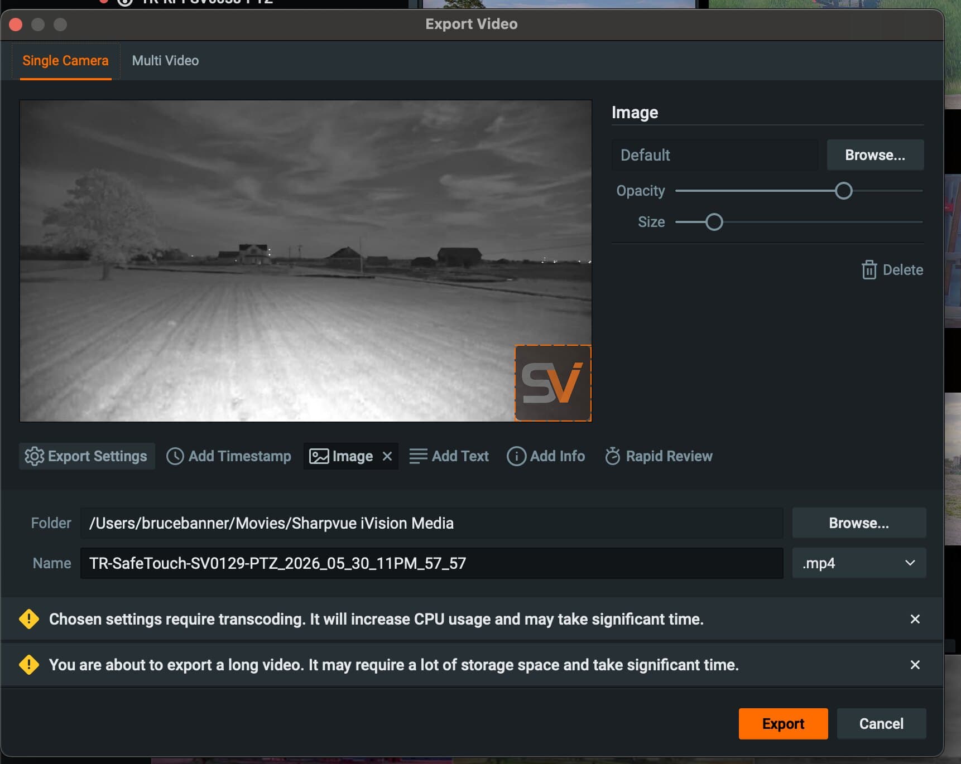Click the warning icon on the long video notice
Screen dimensions: 961x764
29,665
